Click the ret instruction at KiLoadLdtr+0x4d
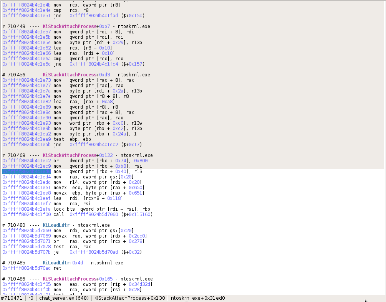 pos(56,268)
